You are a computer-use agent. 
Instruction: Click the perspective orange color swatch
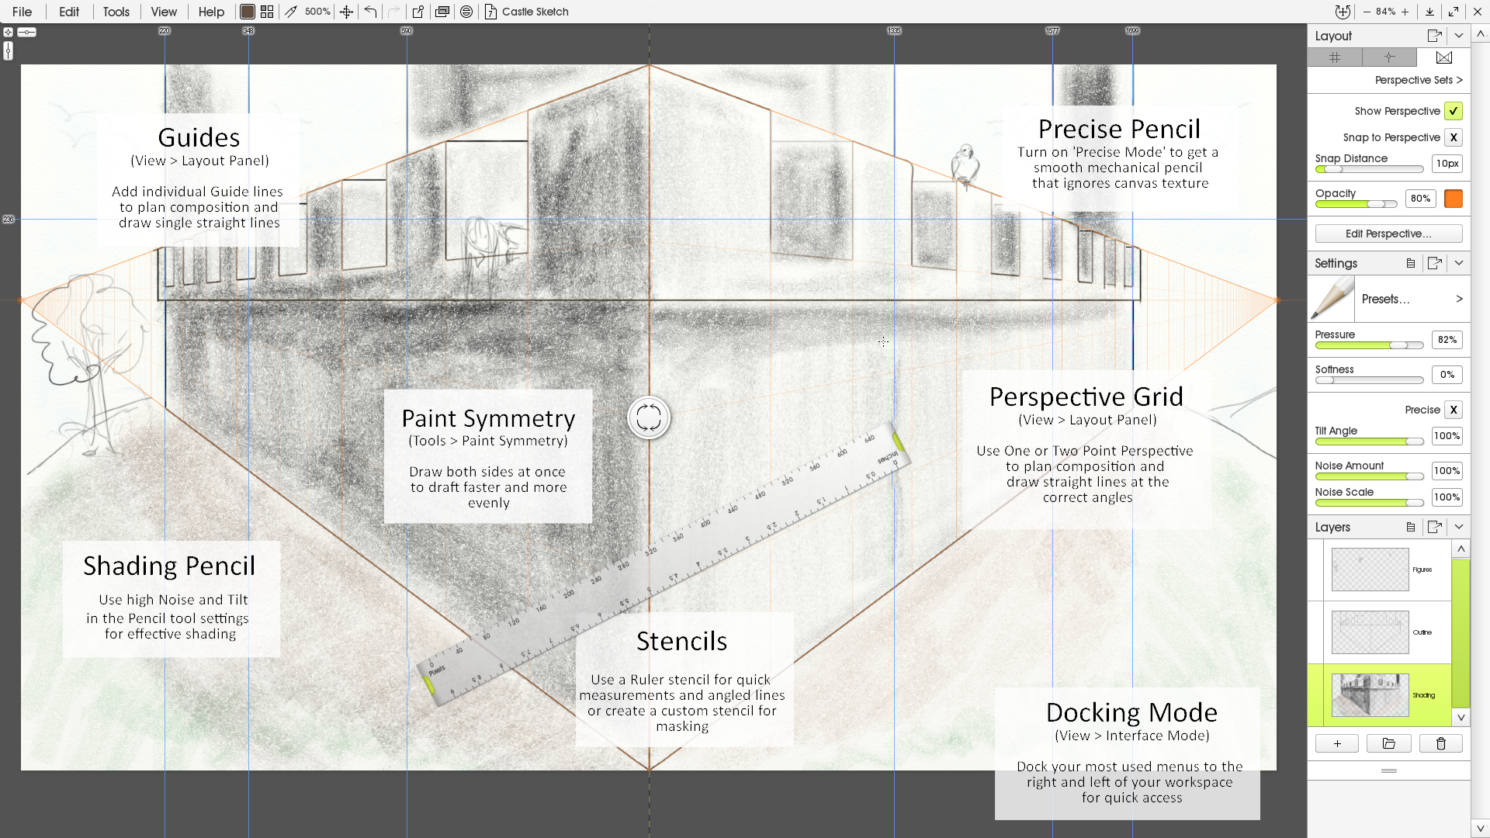tap(1454, 199)
